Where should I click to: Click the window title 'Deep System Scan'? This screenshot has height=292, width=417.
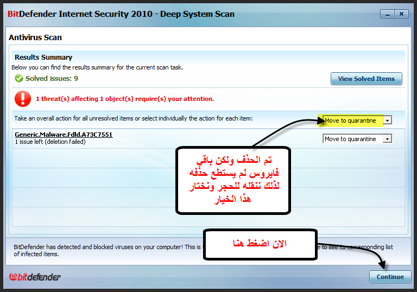coord(197,14)
